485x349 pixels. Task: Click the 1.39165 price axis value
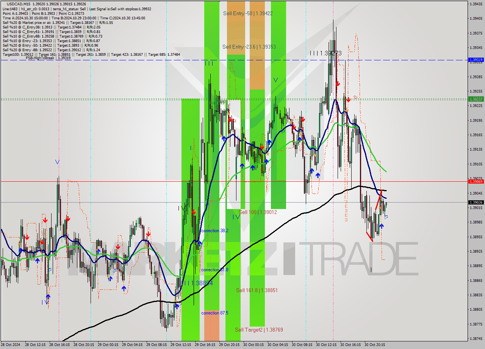pyautogui.click(x=476, y=135)
